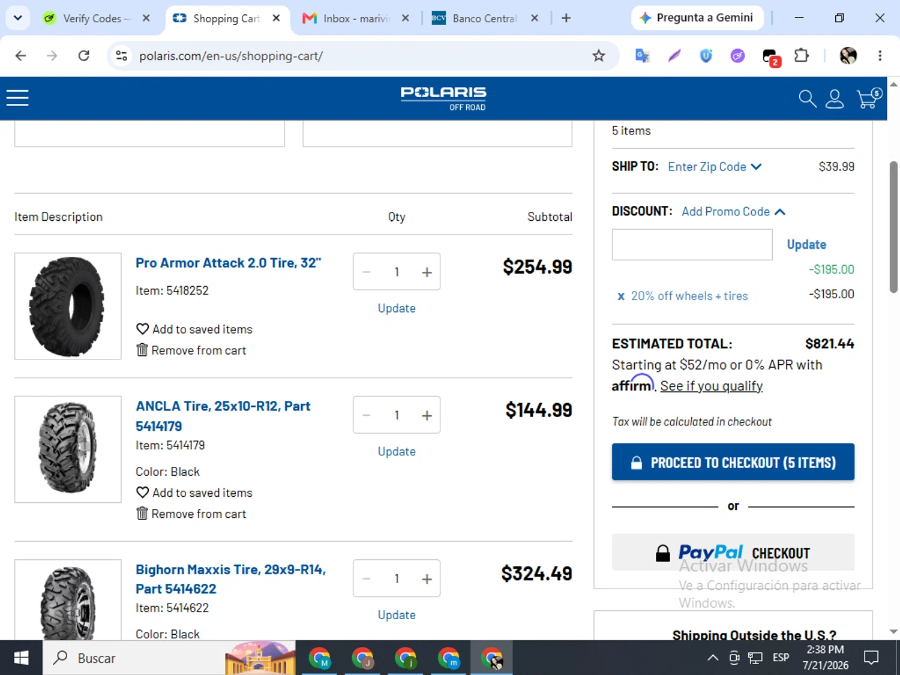
Task: Click the page vertical scrollbar thumb
Action: coord(893,227)
